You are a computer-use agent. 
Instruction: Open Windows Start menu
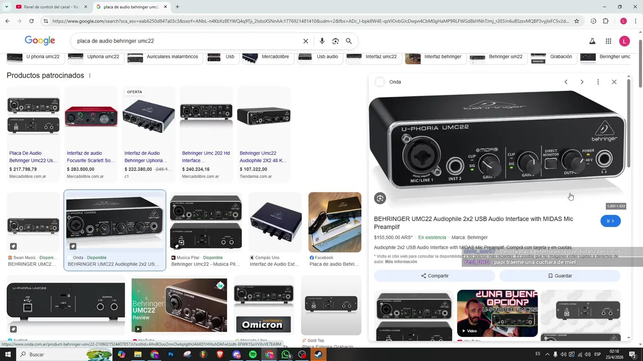coord(8,354)
